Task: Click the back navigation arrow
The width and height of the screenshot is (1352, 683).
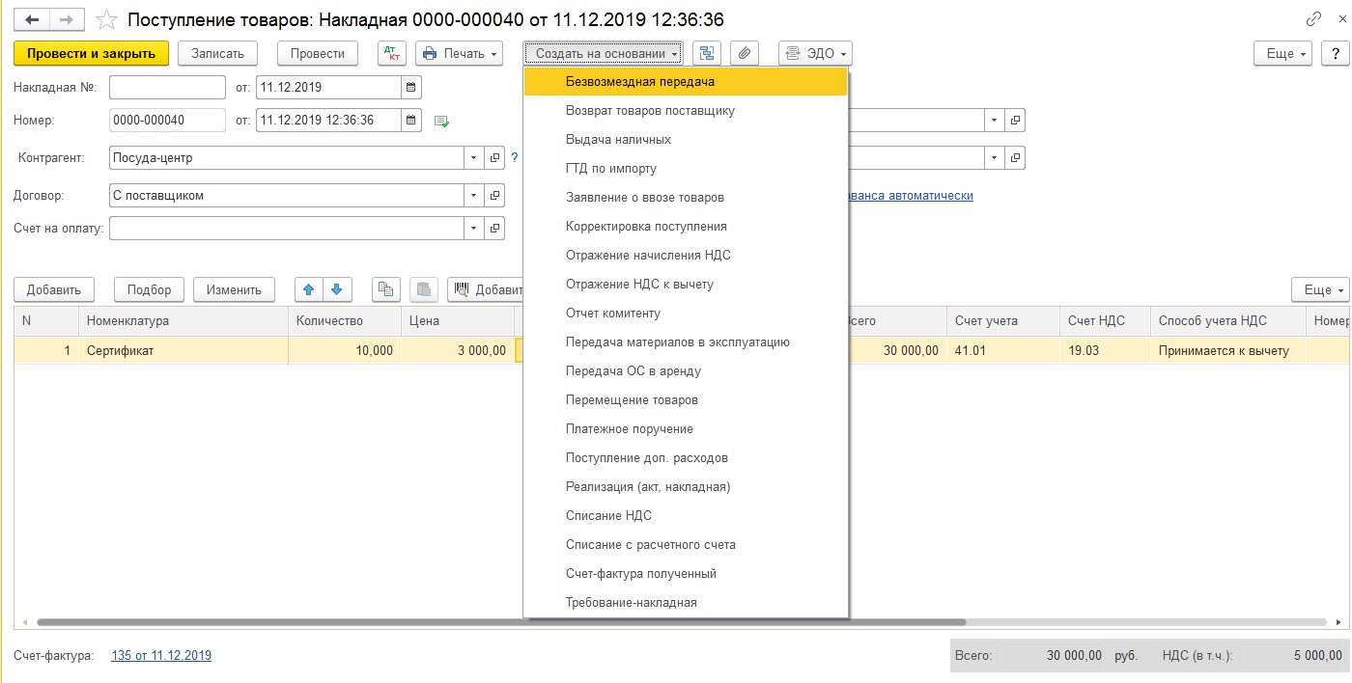Action: click(31, 19)
